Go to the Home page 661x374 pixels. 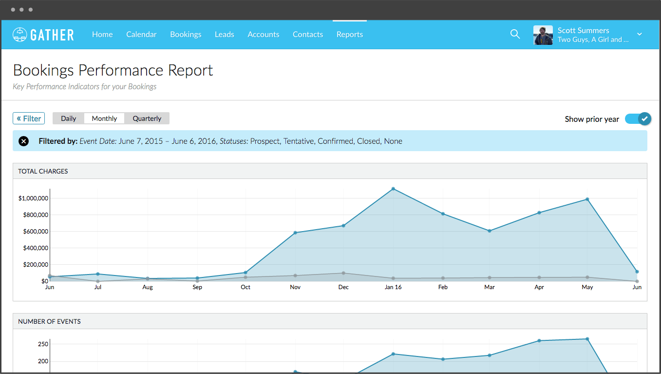[x=102, y=35]
